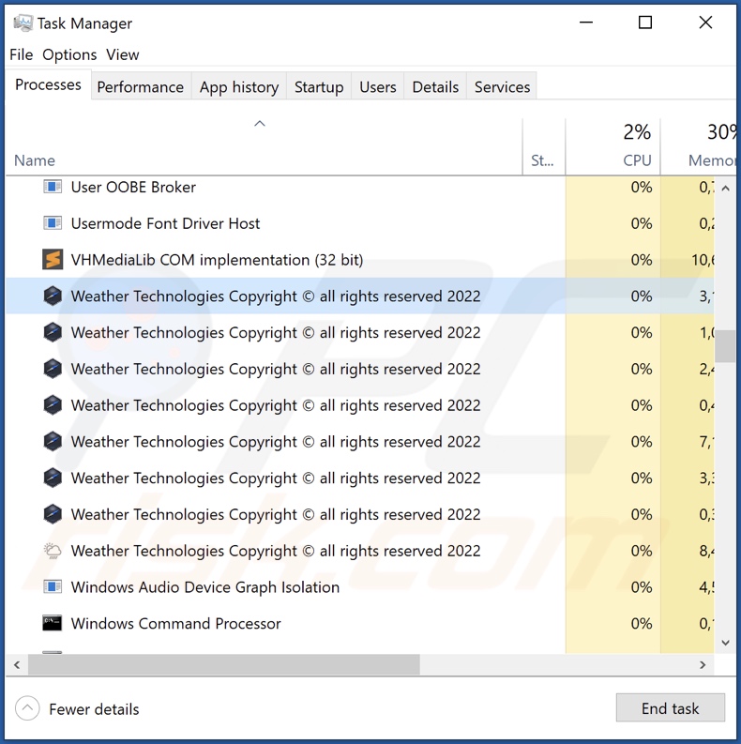Switch to the App history tab
This screenshot has height=744, width=741.
point(239,87)
